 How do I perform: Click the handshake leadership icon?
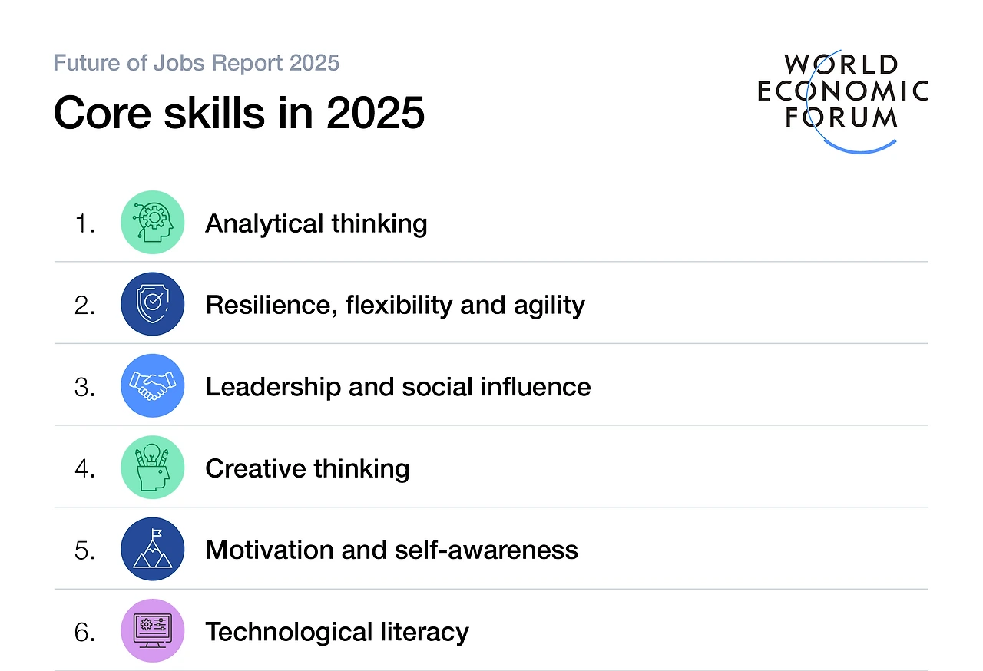coord(153,385)
